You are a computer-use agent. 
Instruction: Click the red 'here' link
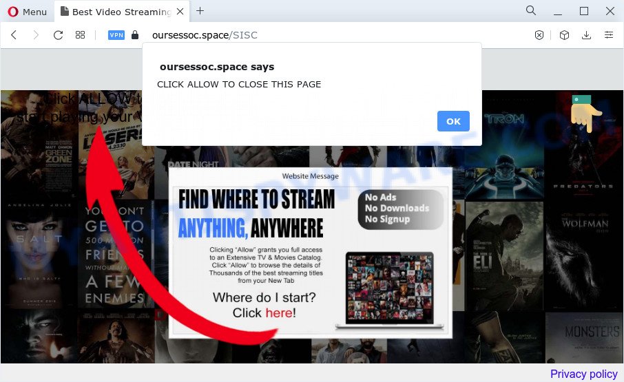(x=279, y=313)
